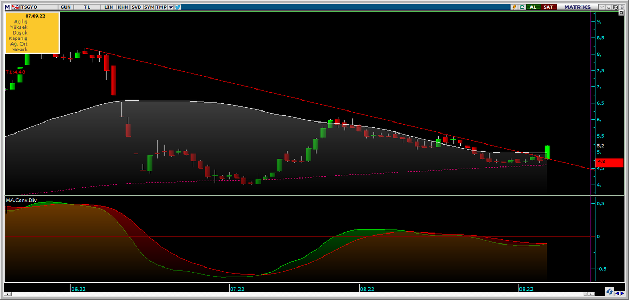
Task: Place a buy order with AL
Action: coord(533,7)
